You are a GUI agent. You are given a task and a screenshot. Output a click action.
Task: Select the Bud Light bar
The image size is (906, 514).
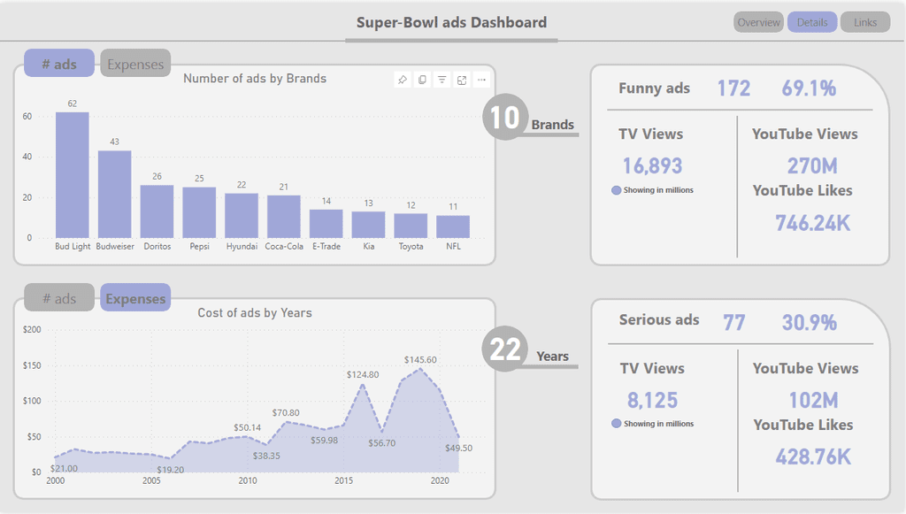click(73, 175)
